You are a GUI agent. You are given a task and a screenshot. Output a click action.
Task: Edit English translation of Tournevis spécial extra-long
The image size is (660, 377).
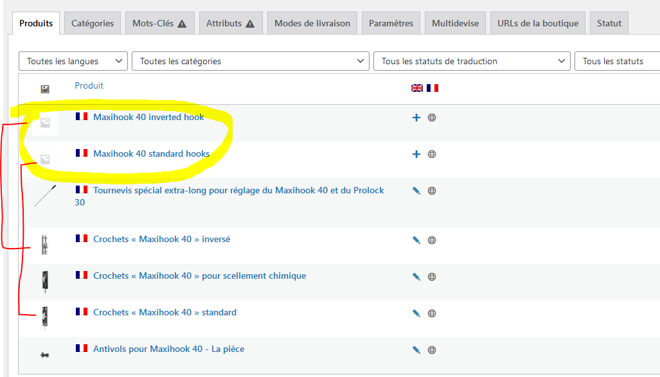416,191
